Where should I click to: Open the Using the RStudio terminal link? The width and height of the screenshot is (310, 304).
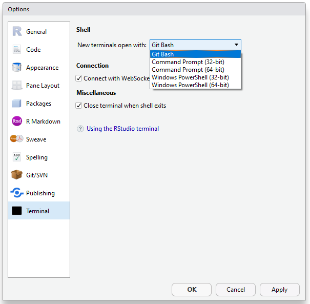pyautogui.click(x=122, y=129)
